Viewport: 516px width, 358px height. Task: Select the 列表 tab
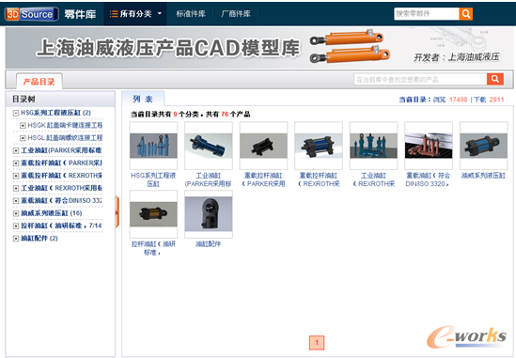(x=143, y=99)
